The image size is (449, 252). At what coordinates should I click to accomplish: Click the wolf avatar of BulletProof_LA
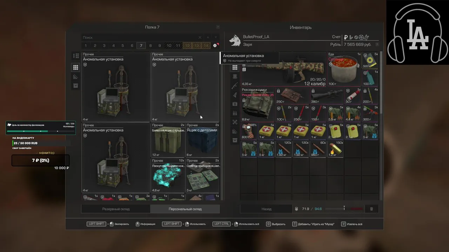click(x=235, y=41)
